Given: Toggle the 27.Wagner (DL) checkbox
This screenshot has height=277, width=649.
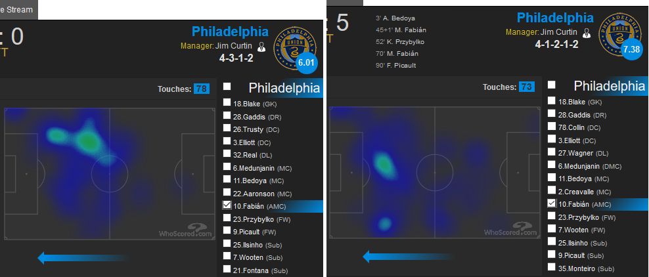Looking at the screenshot, I should click(x=552, y=152).
